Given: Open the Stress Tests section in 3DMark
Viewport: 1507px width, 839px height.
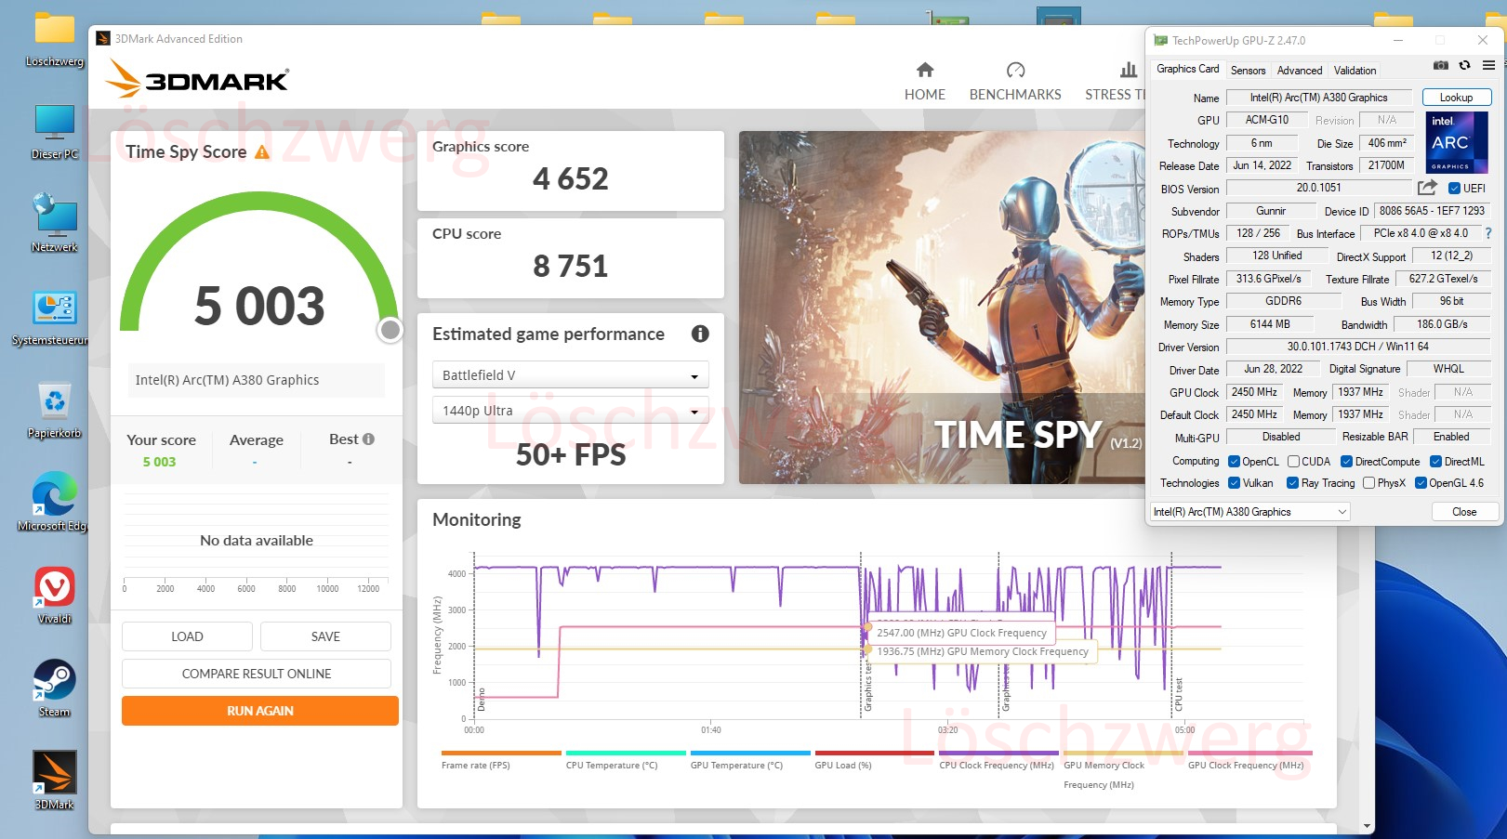Looking at the screenshot, I should click(x=1115, y=82).
